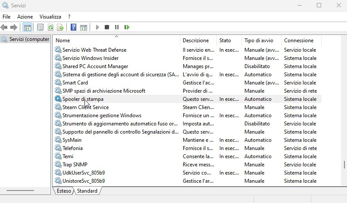
Task: Click Steam Clien... description cell
Action: coord(198,107)
